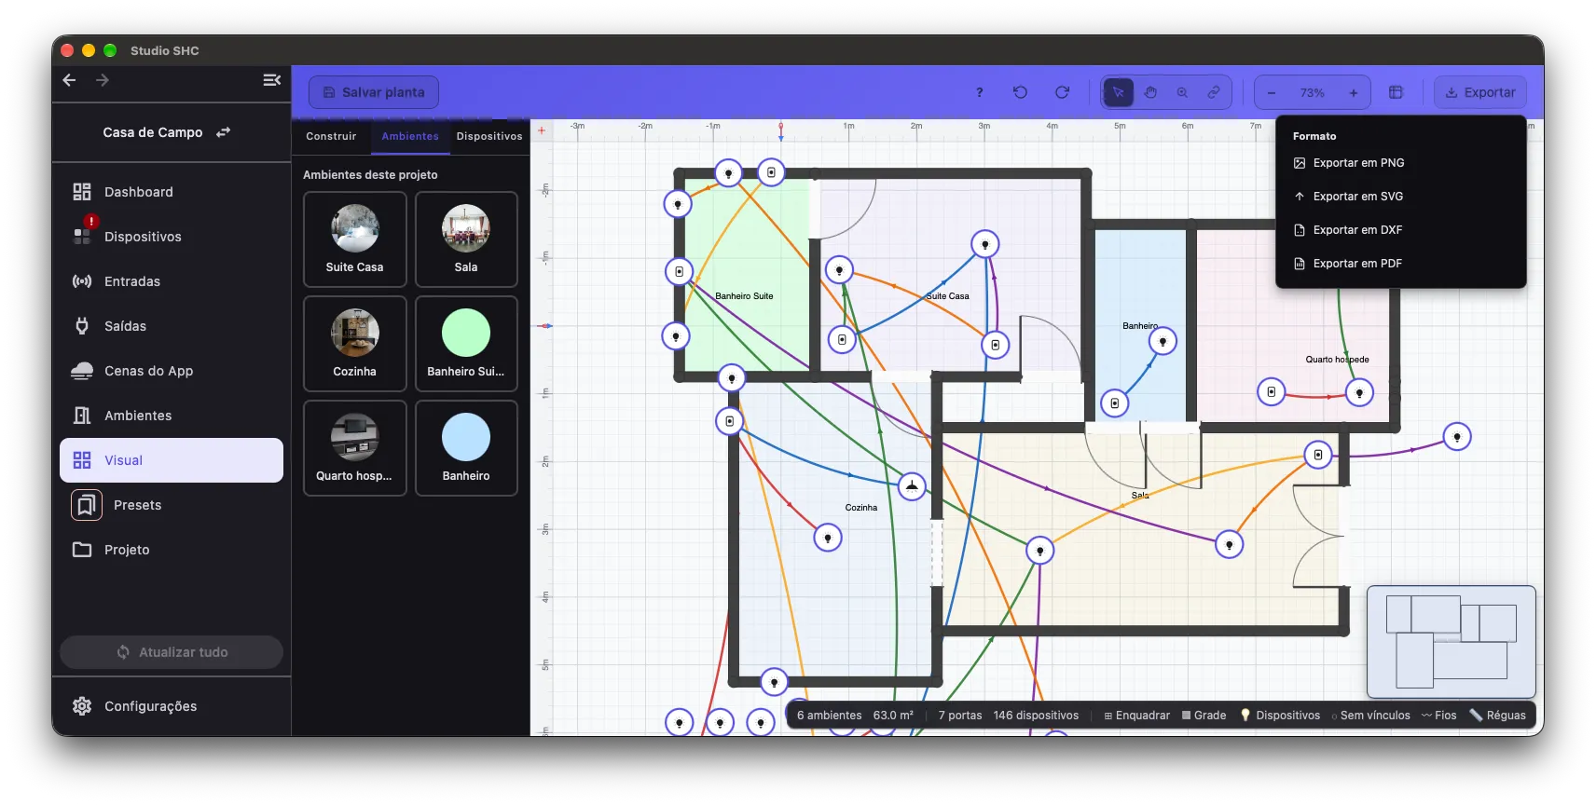Viewport: 1596px width, 805px height.
Task: Switch to the Dispositivos panel tab
Action: point(489,136)
